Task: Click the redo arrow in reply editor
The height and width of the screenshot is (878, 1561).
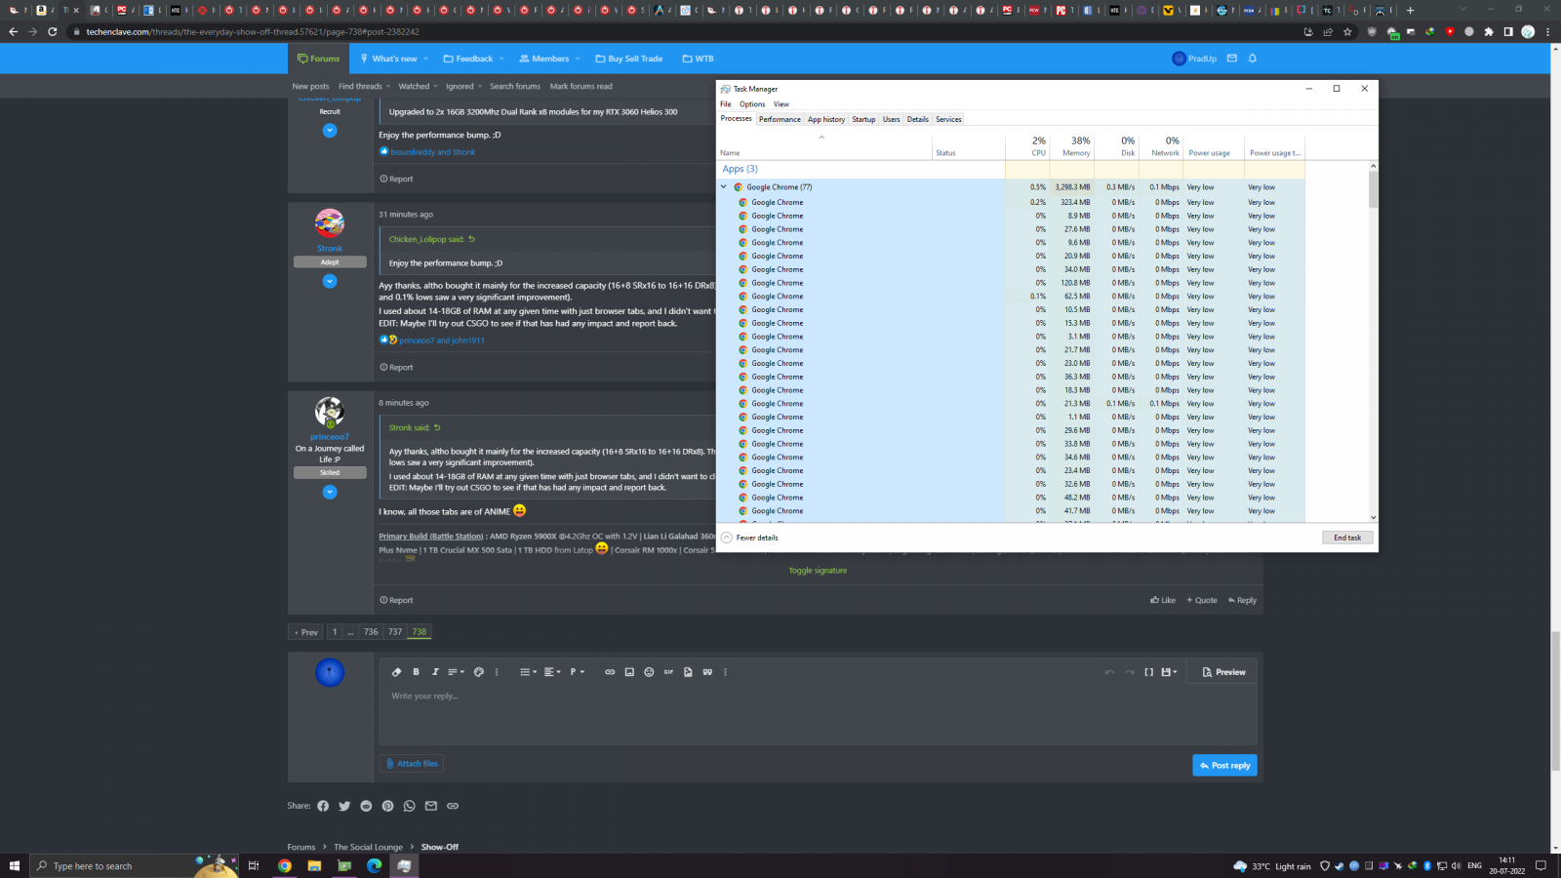Action: 1129,672
